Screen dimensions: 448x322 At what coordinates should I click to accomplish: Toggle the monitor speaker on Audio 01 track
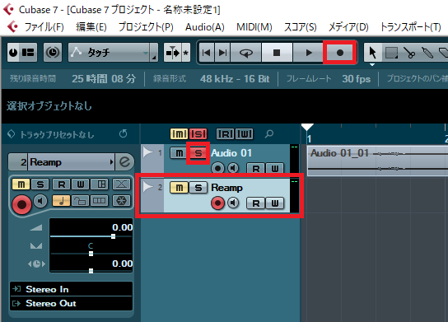click(x=233, y=168)
